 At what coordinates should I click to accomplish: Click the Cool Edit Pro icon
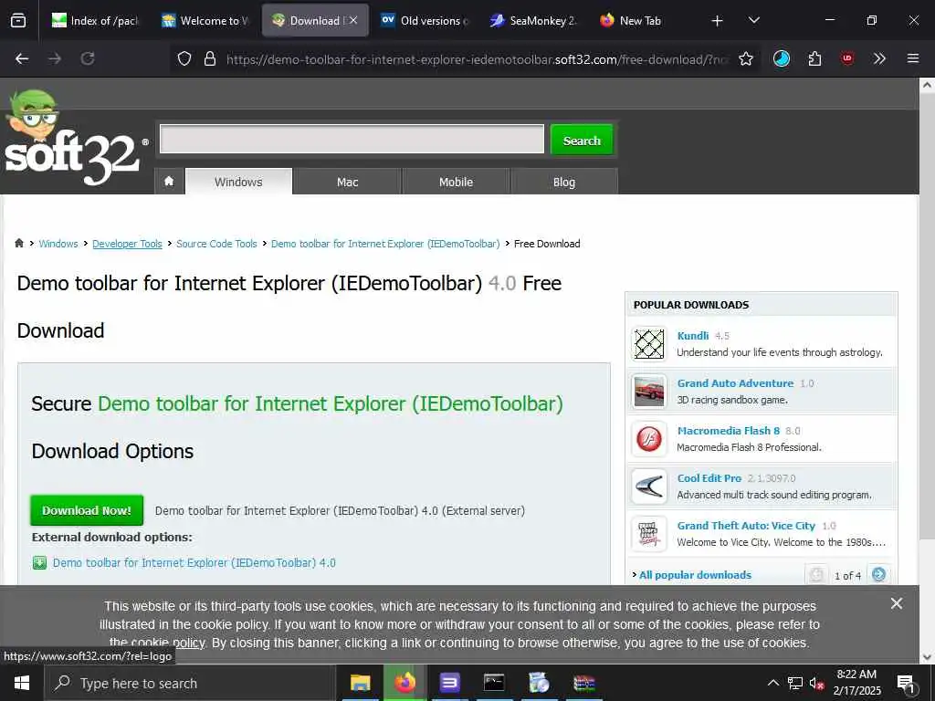pyautogui.click(x=649, y=487)
